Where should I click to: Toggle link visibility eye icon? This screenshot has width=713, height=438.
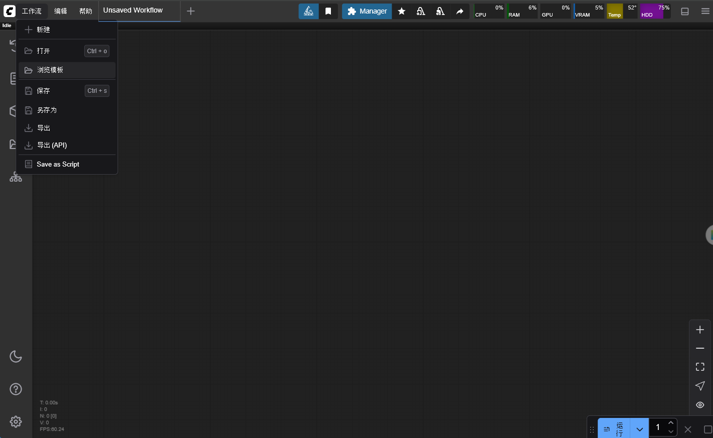700,405
